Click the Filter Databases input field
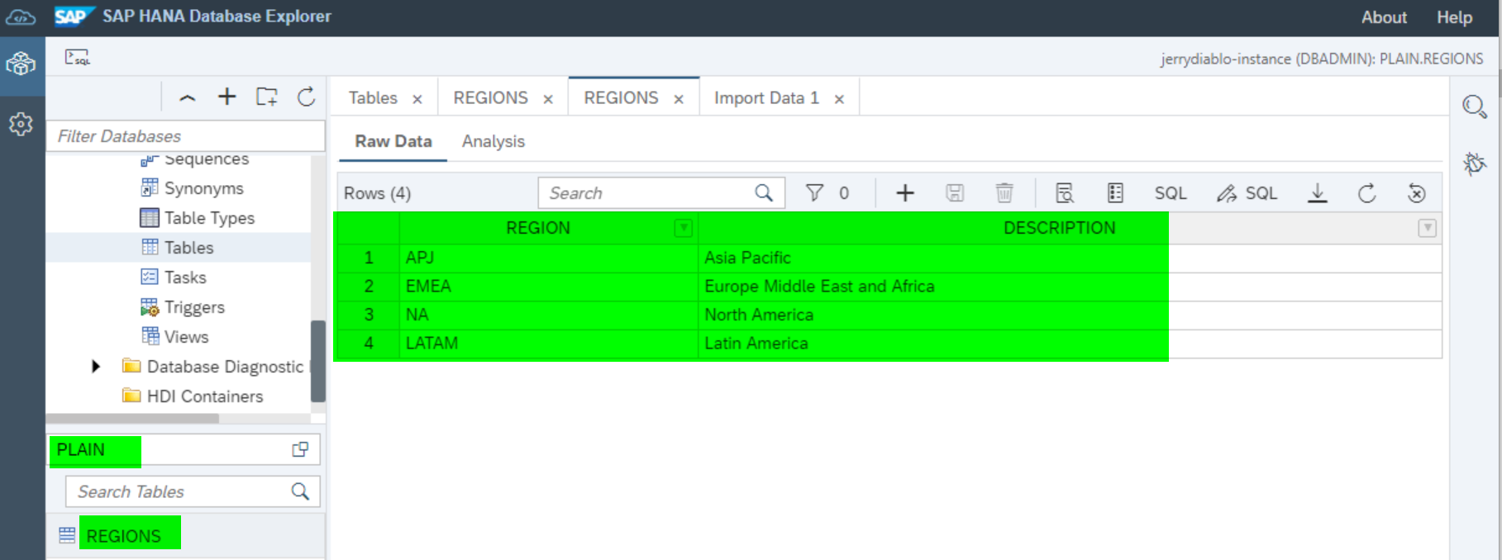Viewport: 1502px width, 560px height. click(186, 136)
